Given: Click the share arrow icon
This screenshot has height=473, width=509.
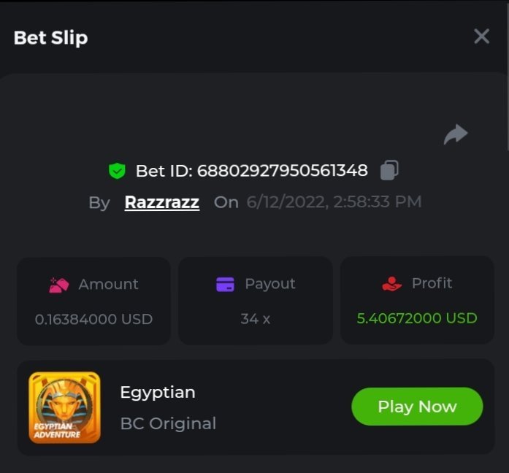Looking at the screenshot, I should [x=456, y=134].
